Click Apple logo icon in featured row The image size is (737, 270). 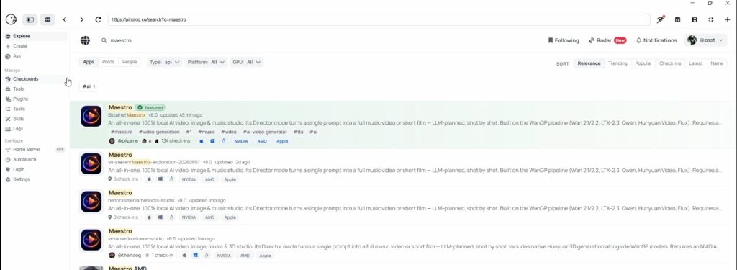[x=202, y=141]
